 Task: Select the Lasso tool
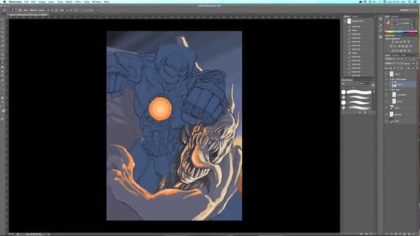pos(3,28)
